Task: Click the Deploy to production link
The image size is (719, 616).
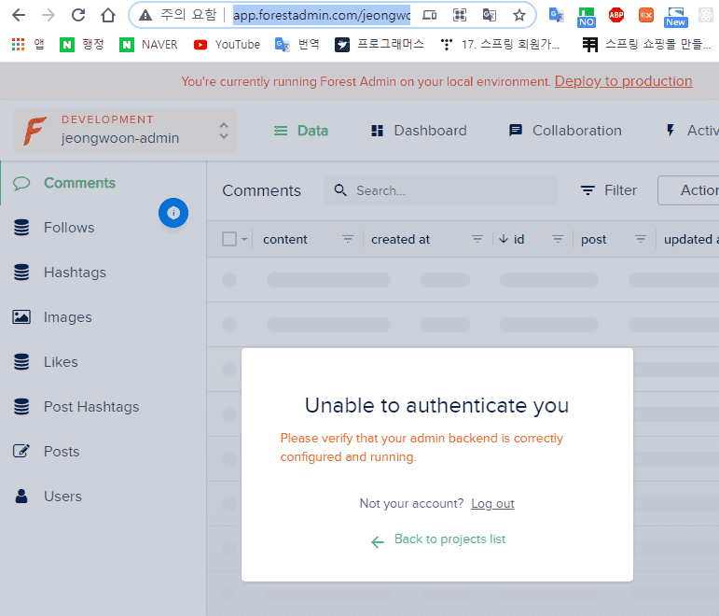Action: 623,81
